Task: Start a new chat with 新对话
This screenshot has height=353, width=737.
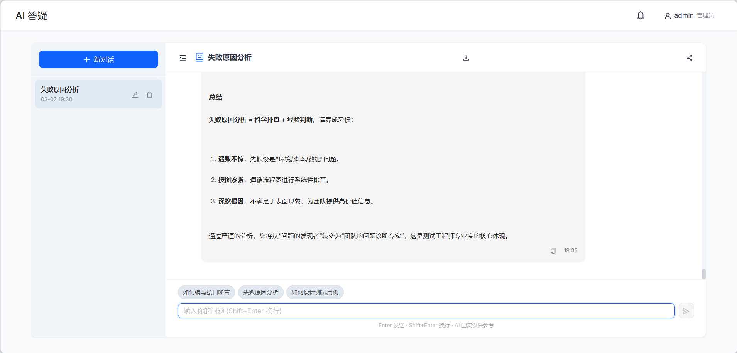Action: 98,59
